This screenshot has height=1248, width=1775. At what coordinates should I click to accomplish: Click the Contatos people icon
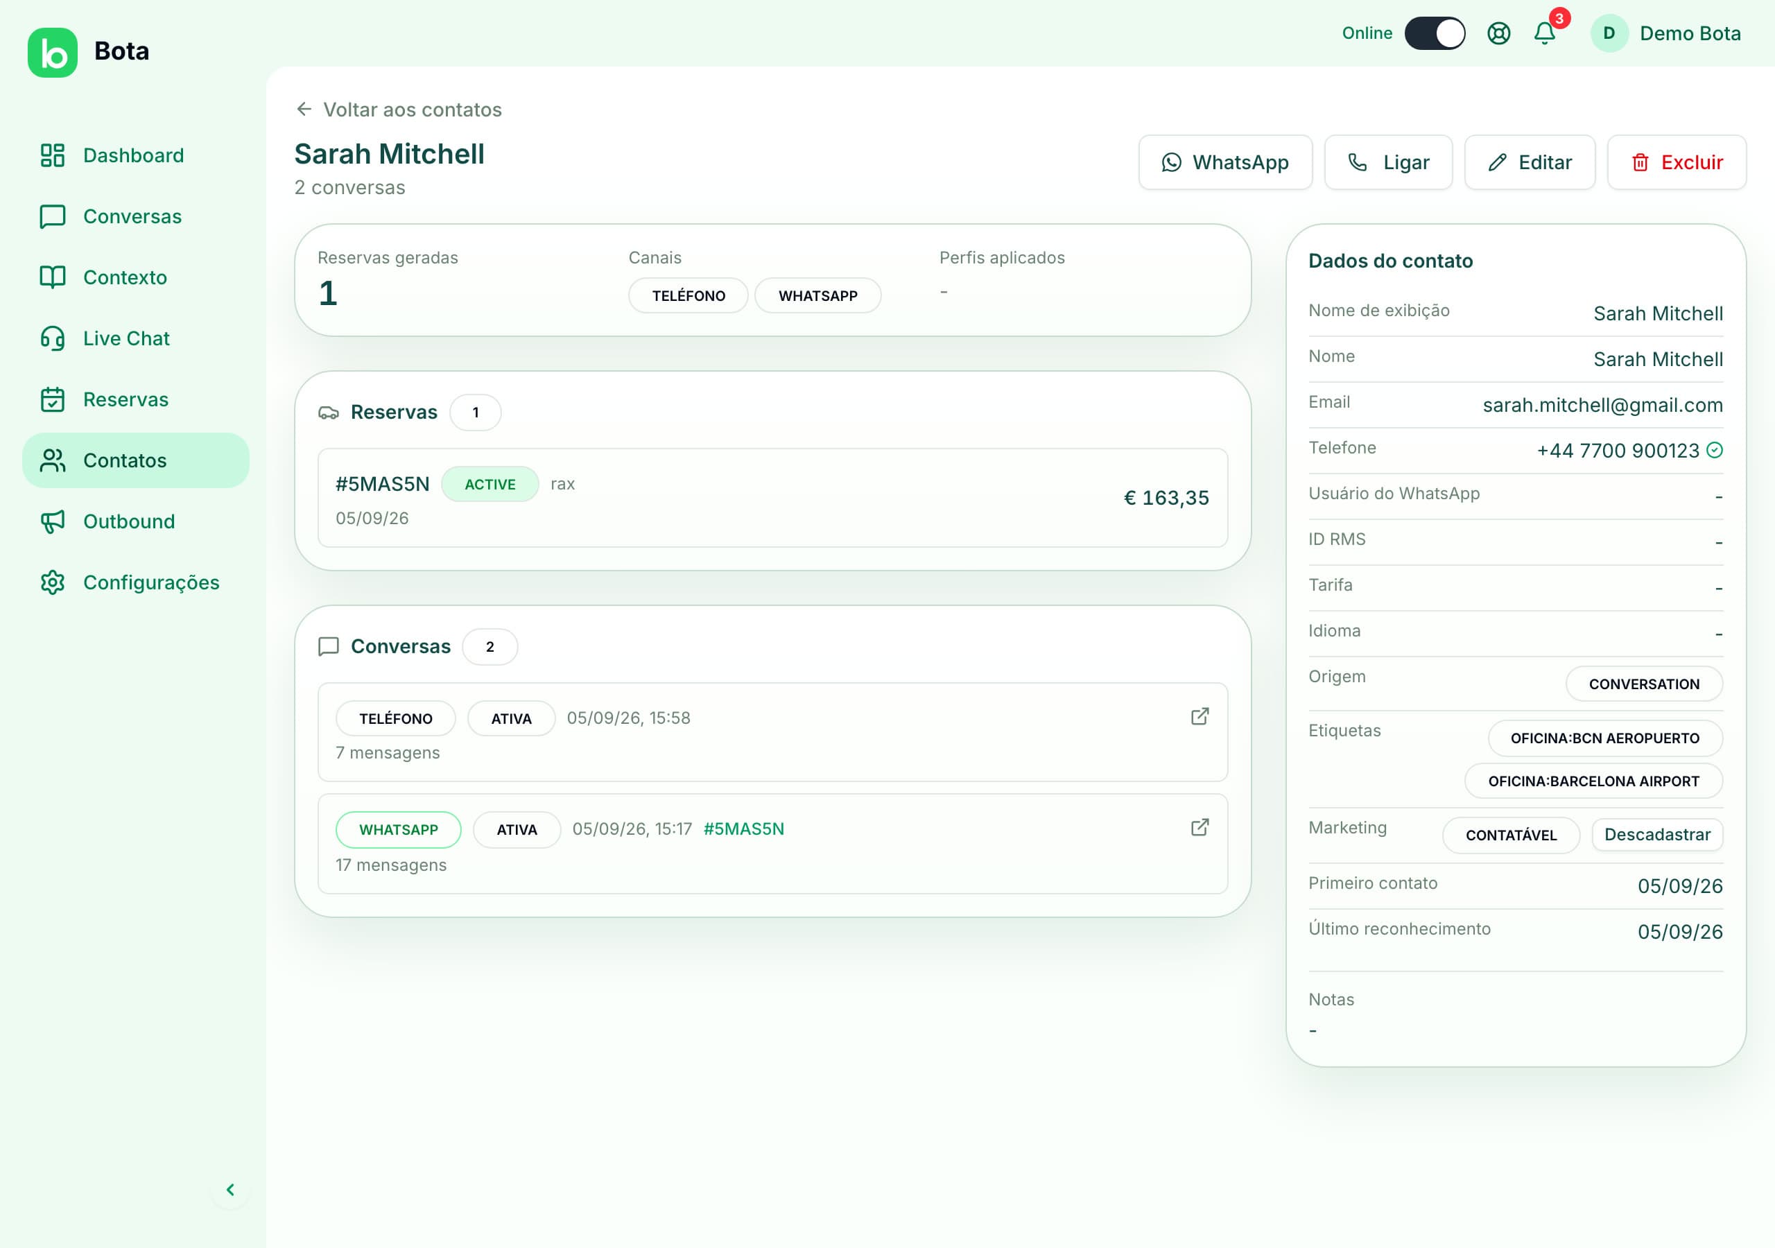point(53,461)
